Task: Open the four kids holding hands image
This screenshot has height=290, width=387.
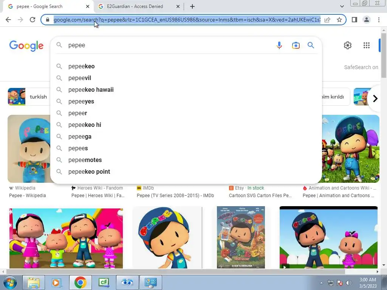Action: [66, 238]
